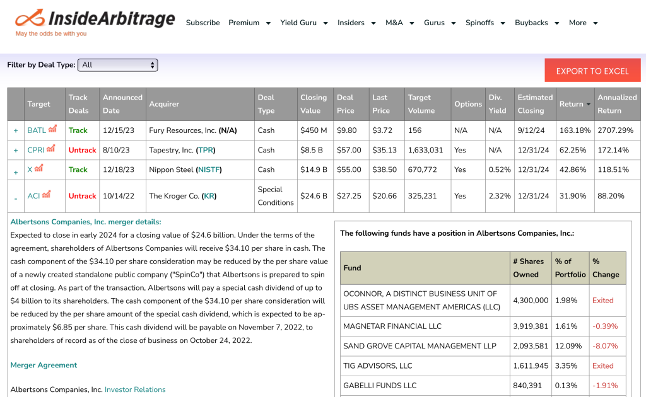Select the MAGNETAR FINANCIAL LLC fund row

point(483,326)
